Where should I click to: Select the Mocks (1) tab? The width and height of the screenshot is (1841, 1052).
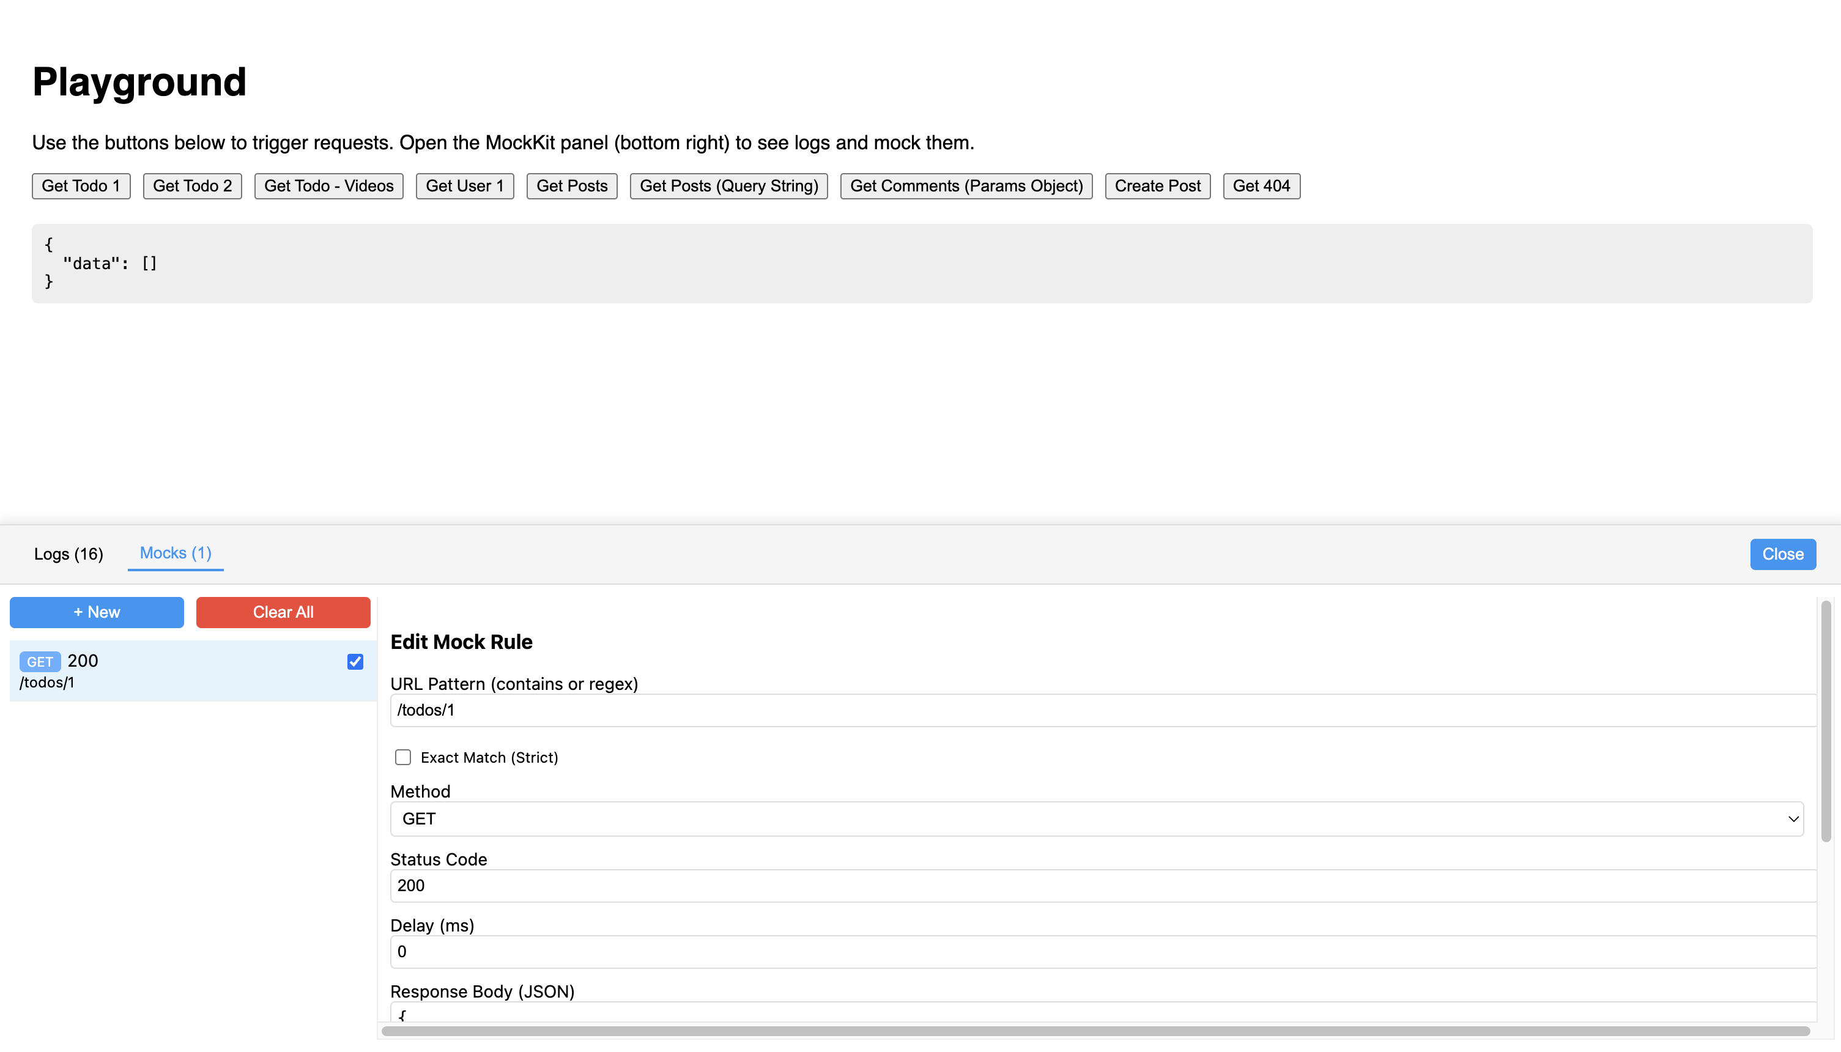pyautogui.click(x=176, y=554)
